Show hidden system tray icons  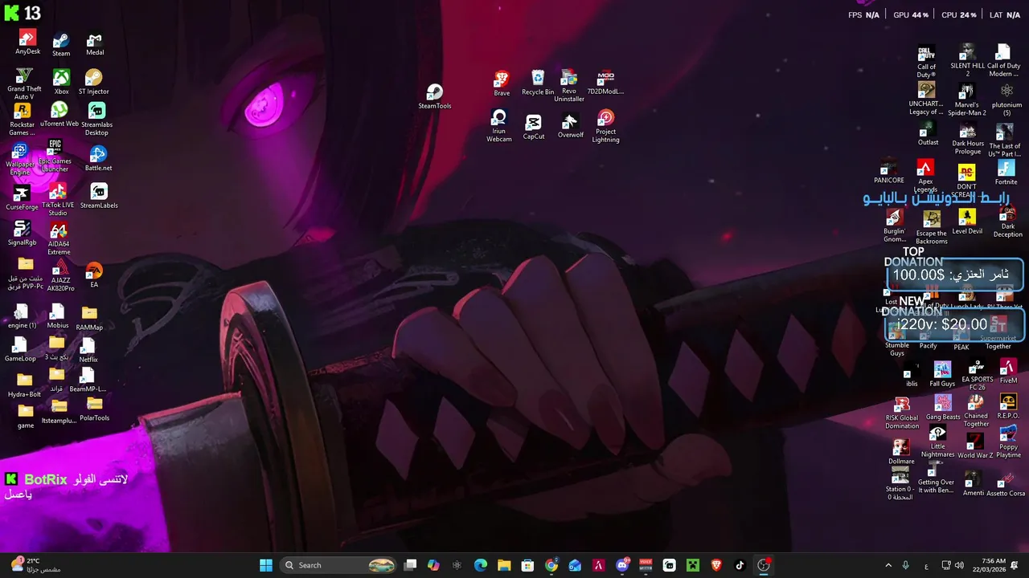(x=890, y=565)
